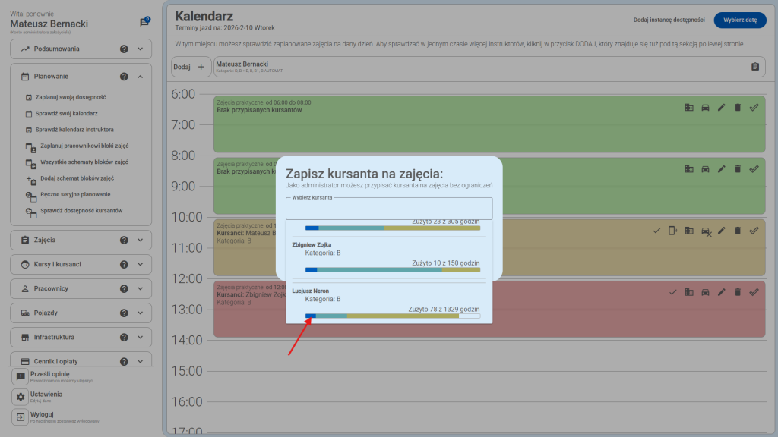Collapse the Planowanie section
Image resolution: width=778 pixels, height=437 pixels.
[x=139, y=76]
